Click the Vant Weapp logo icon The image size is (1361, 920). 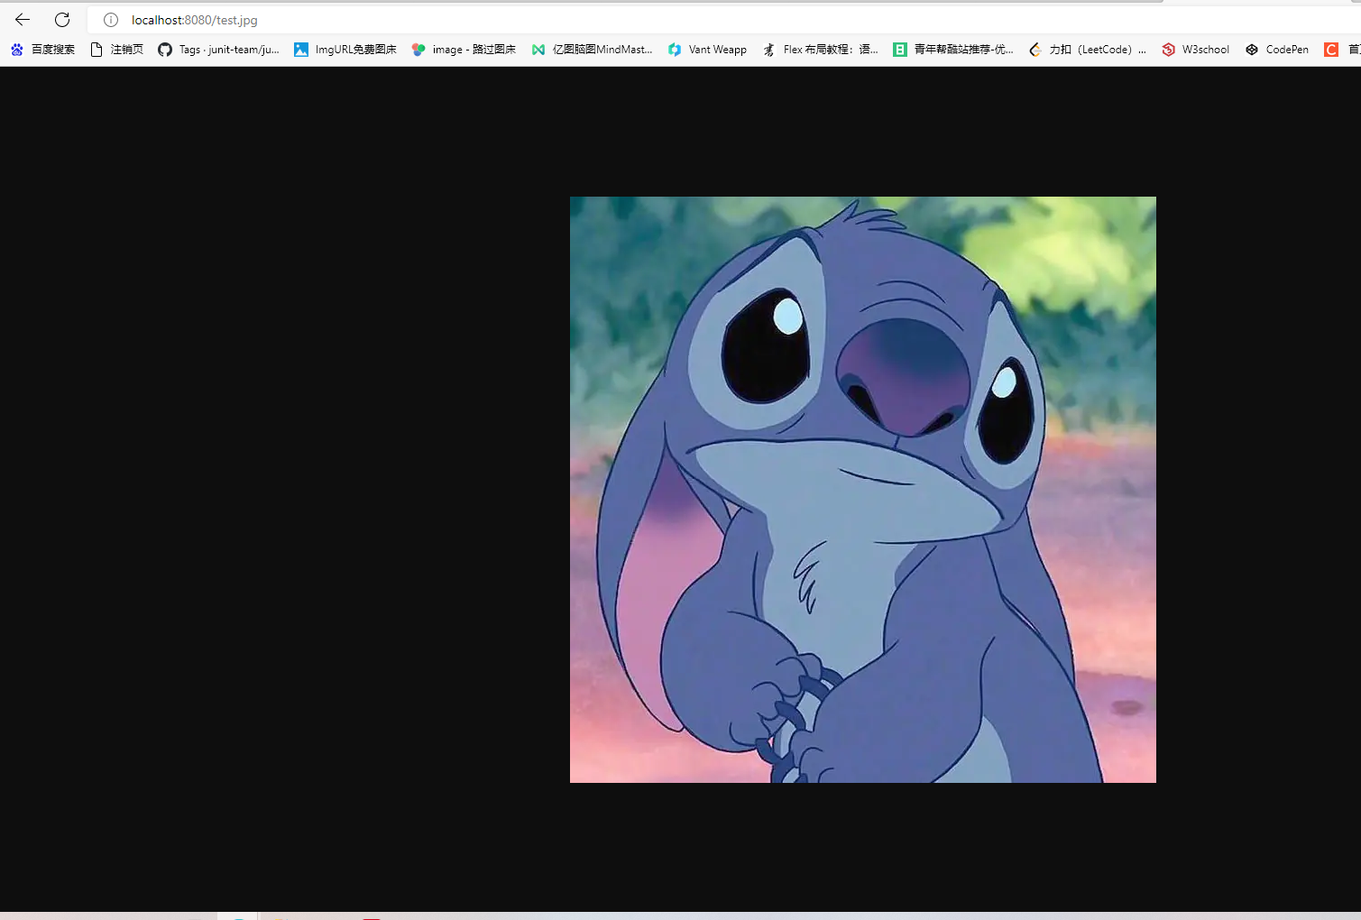(675, 50)
